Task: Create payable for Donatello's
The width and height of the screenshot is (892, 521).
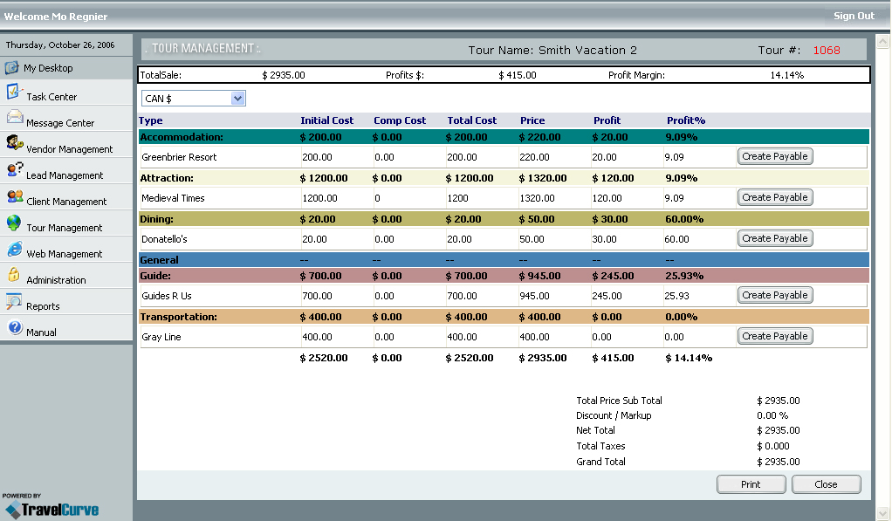Action: (x=775, y=238)
